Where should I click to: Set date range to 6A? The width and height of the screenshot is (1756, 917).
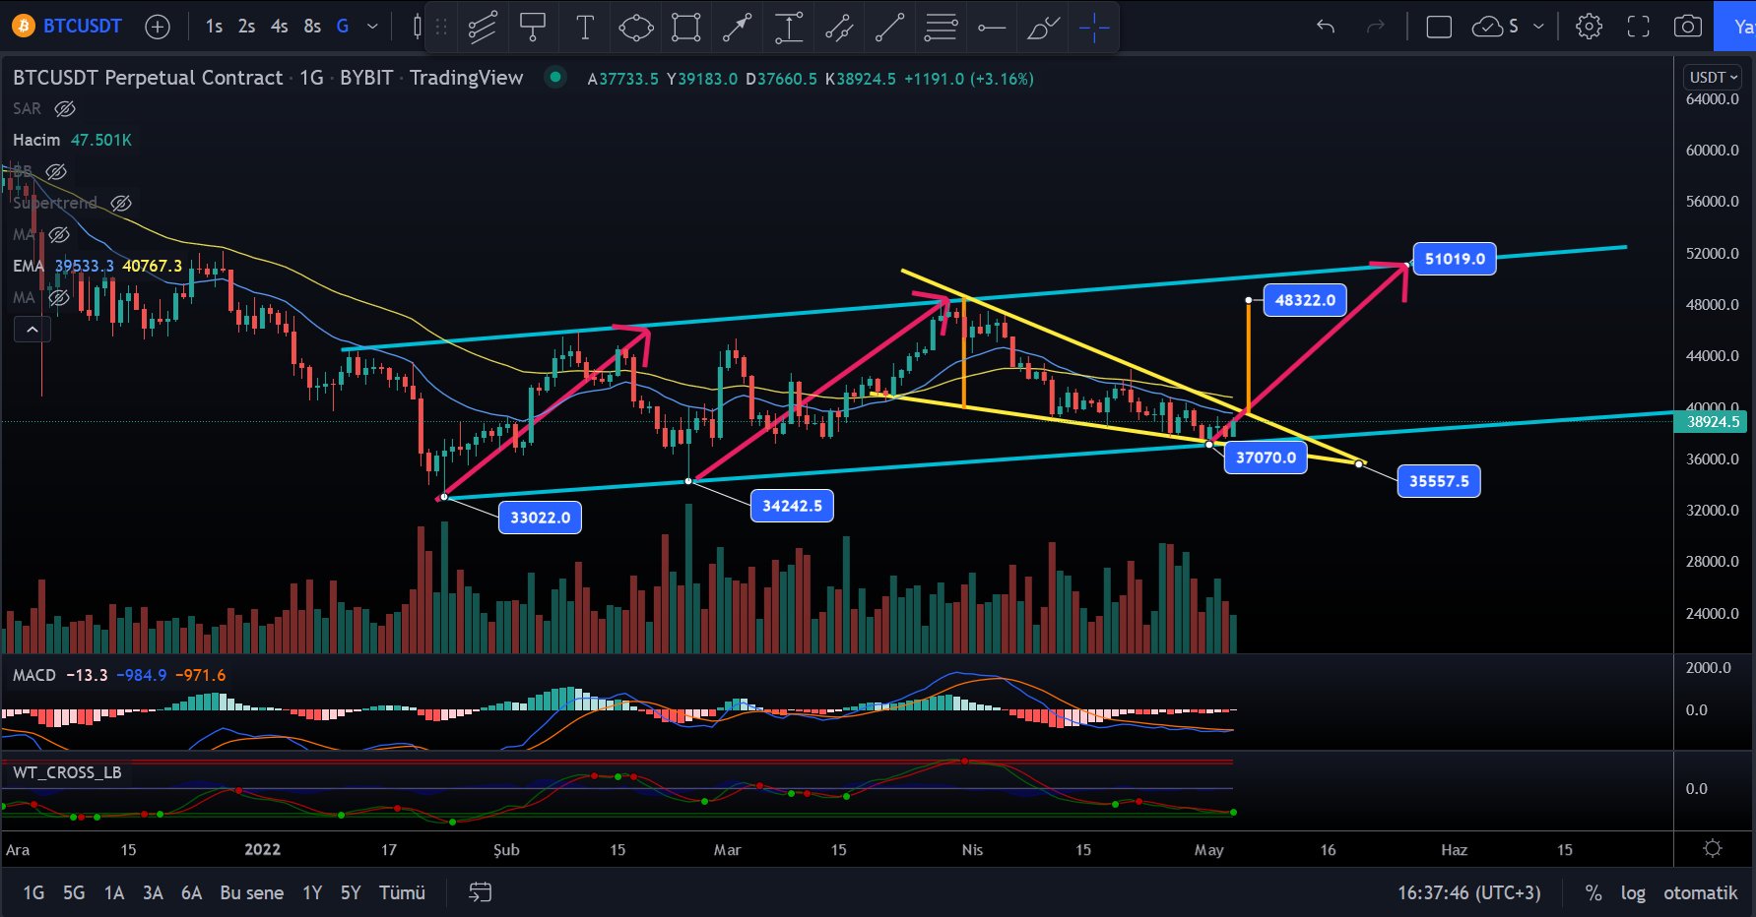point(191,892)
